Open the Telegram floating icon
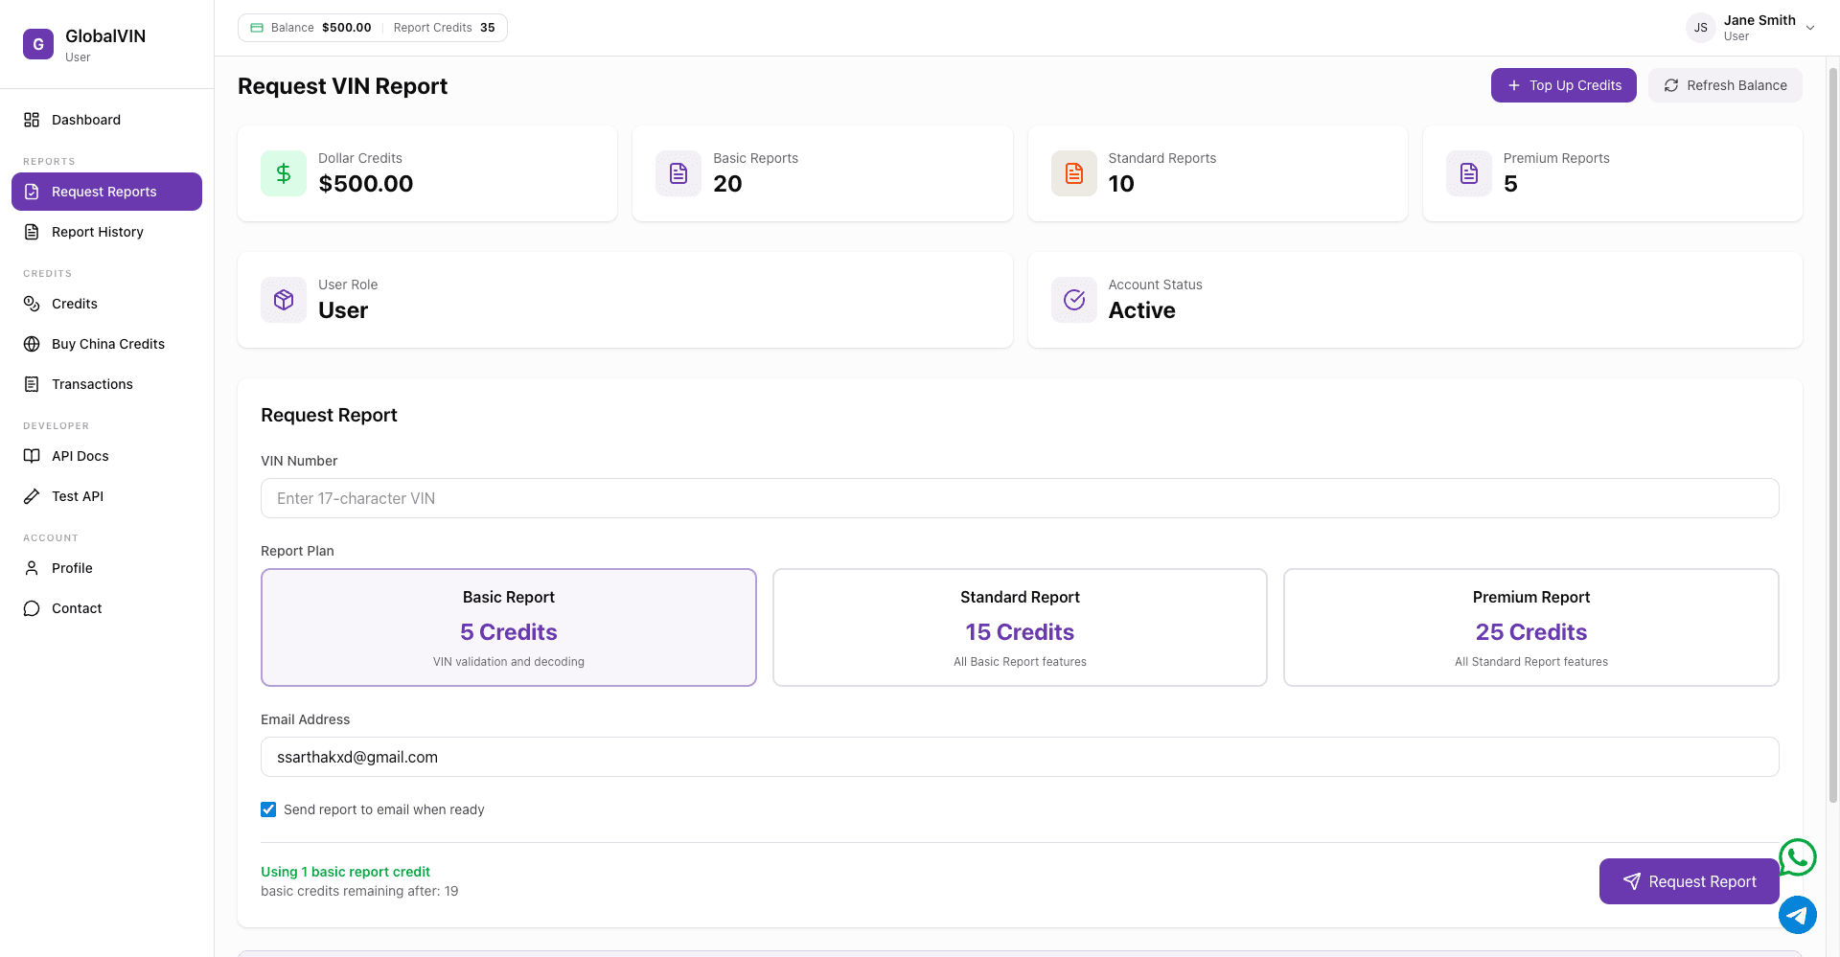 coord(1797,915)
